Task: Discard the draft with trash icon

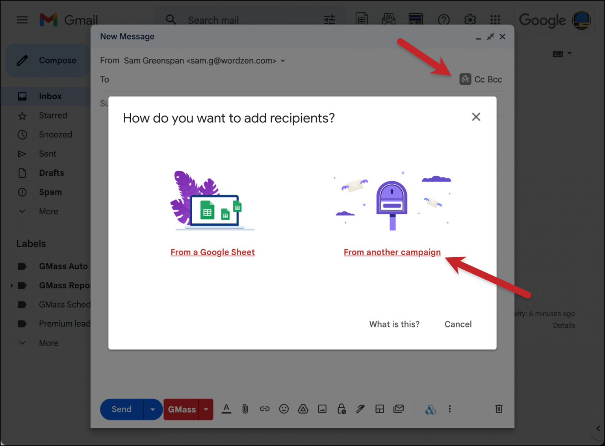Action: coord(499,409)
